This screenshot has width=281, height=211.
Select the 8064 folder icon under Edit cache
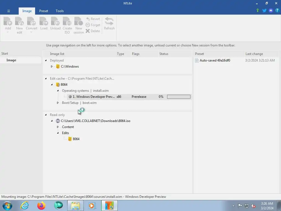pyautogui.click(x=58, y=85)
